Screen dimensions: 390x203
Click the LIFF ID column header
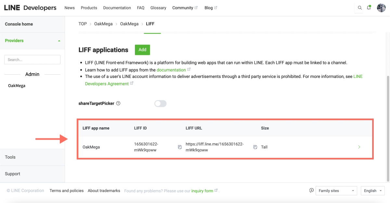140,128
